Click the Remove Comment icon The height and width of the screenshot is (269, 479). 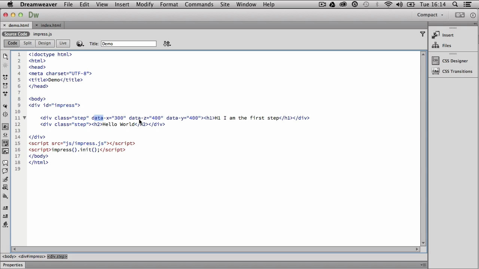(x=5, y=171)
